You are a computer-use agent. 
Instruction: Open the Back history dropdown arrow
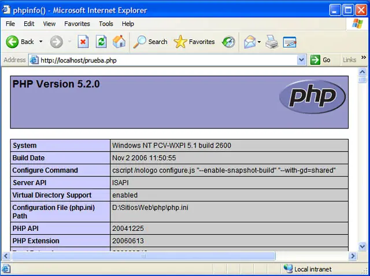click(41, 42)
